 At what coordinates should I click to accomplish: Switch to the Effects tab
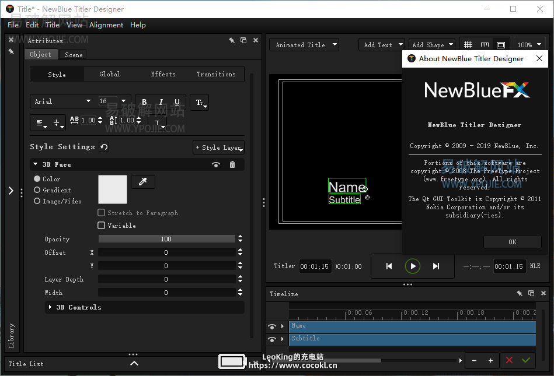(x=163, y=74)
